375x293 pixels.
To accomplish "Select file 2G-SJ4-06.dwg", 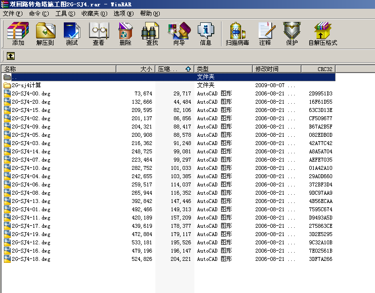I will (169, 184).
